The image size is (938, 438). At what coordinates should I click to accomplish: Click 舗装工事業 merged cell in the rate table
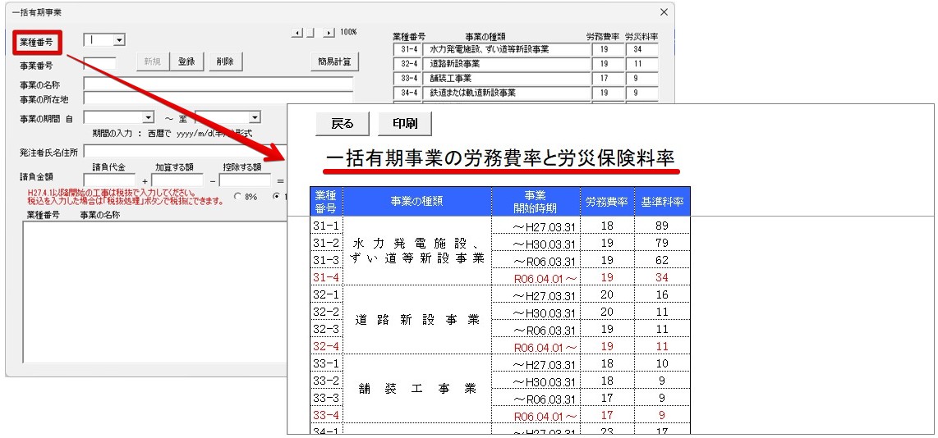pos(417,389)
